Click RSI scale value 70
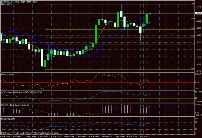This screenshot has height=138, width=202. (196, 122)
